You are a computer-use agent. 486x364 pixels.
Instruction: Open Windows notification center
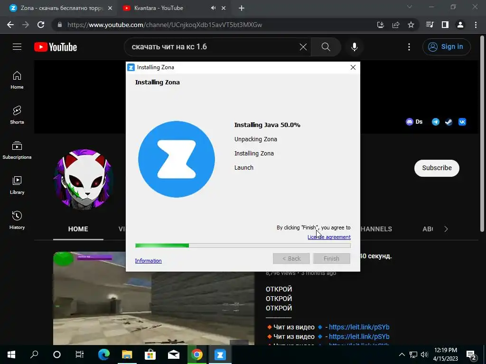(471, 355)
